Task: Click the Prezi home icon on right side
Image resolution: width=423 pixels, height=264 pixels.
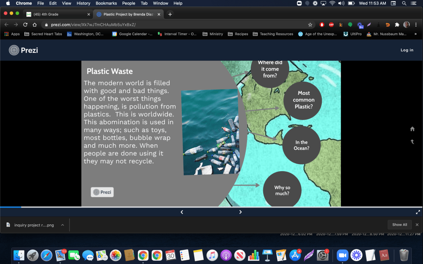Action: pos(412,129)
